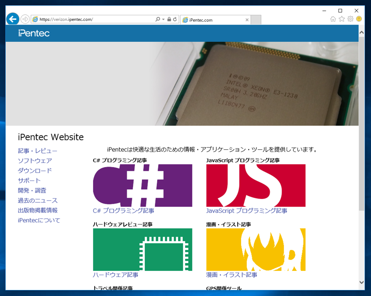Open ダウンロード sidebar link
The width and height of the screenshot is (371, 296).
pyautogui.click(x=35, y=171)
